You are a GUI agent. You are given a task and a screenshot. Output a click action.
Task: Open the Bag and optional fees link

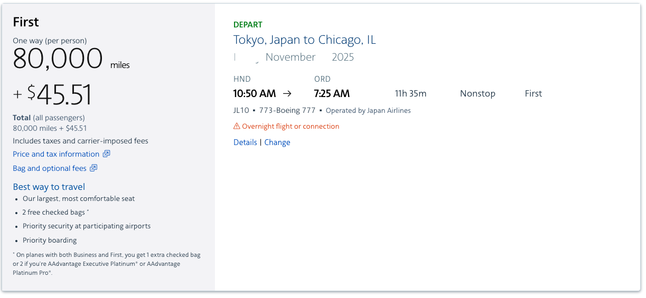click(x=50, y=168)
